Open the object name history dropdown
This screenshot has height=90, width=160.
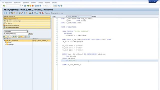pyautogui.click(x=29, y=34)
